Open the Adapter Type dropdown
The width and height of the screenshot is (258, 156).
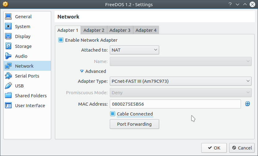[180, 81]
